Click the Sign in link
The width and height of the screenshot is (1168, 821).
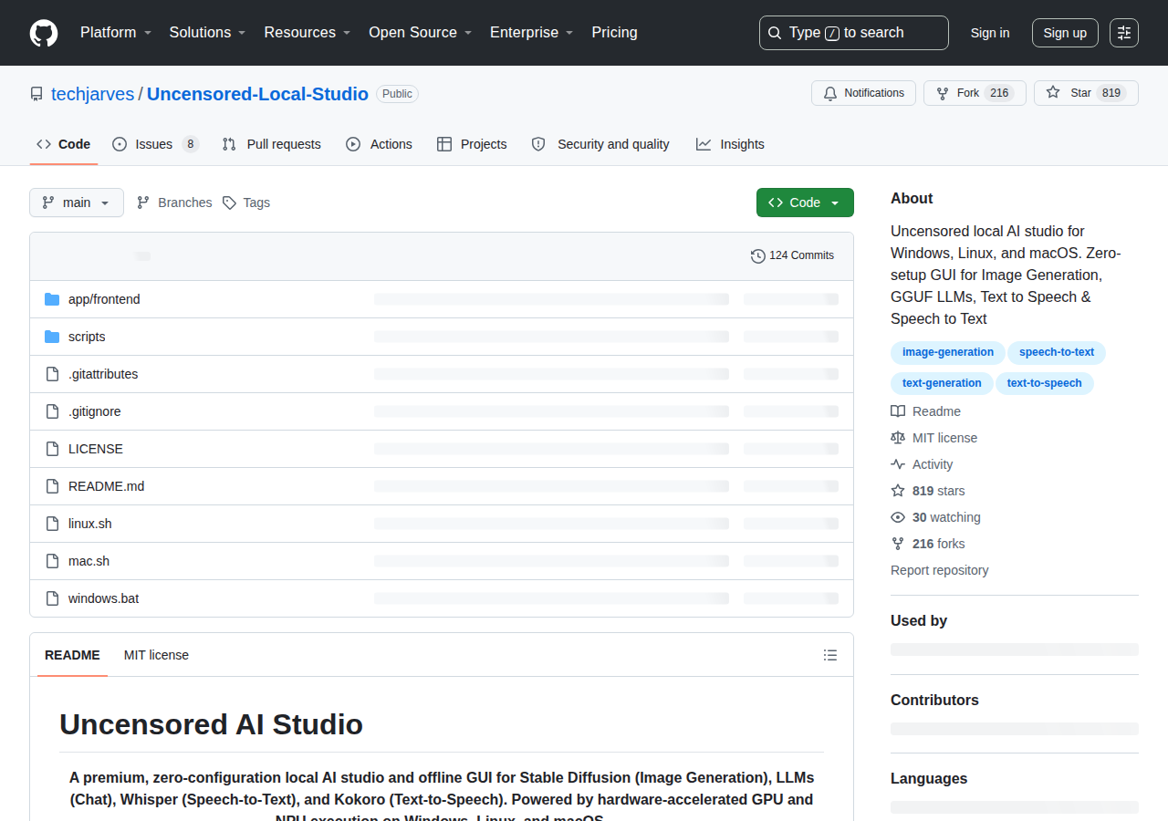coord(990,33)
